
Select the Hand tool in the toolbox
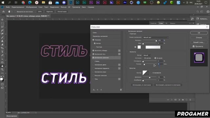click(2, 66)
